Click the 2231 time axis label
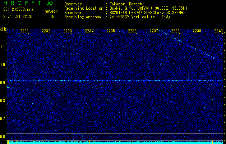This screenshot has height=144, width=226. [24, 31]
